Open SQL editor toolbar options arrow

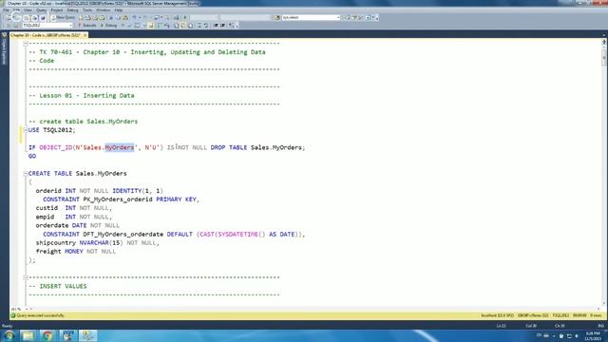237,26
